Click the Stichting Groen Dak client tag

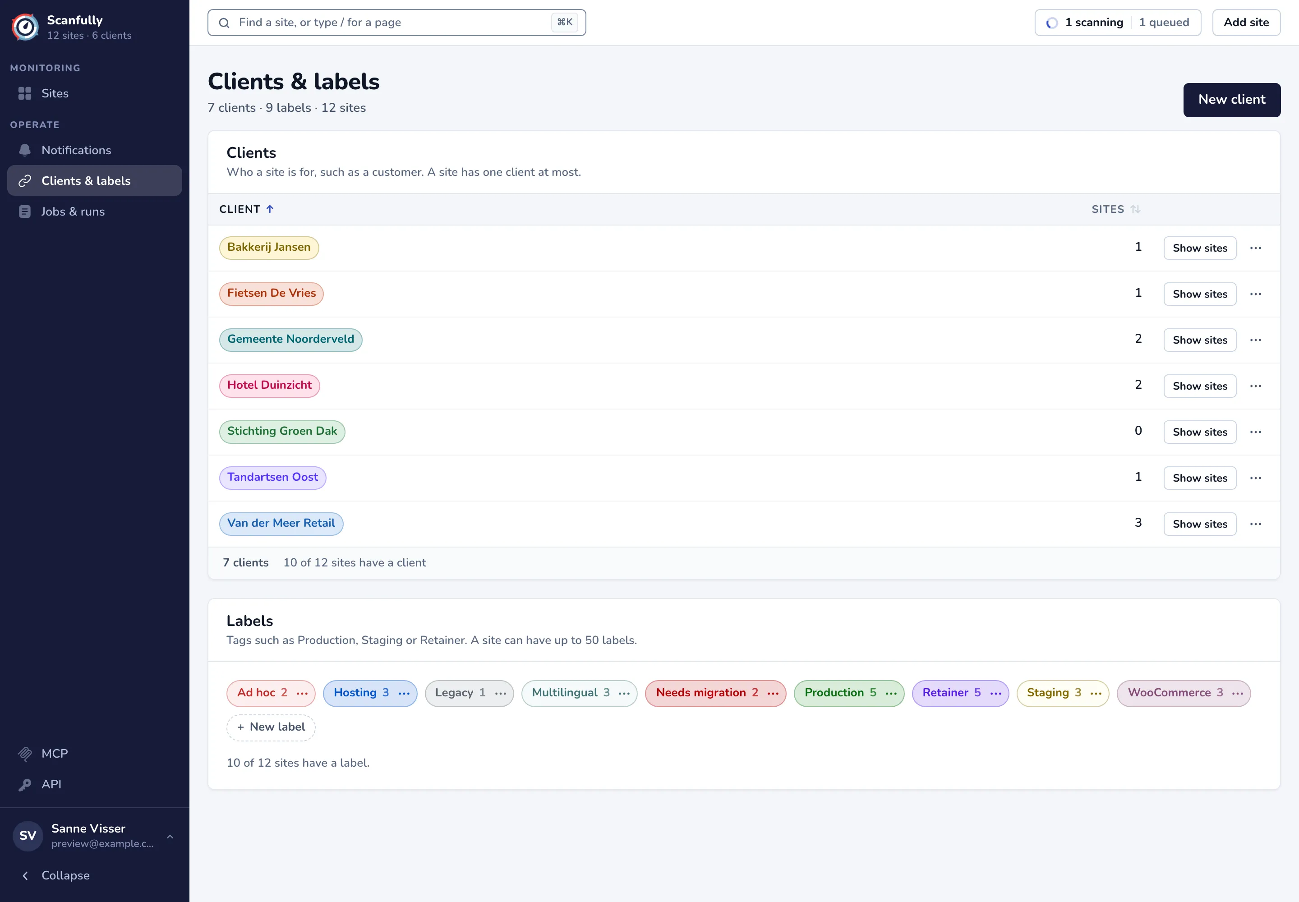[282, 432]
